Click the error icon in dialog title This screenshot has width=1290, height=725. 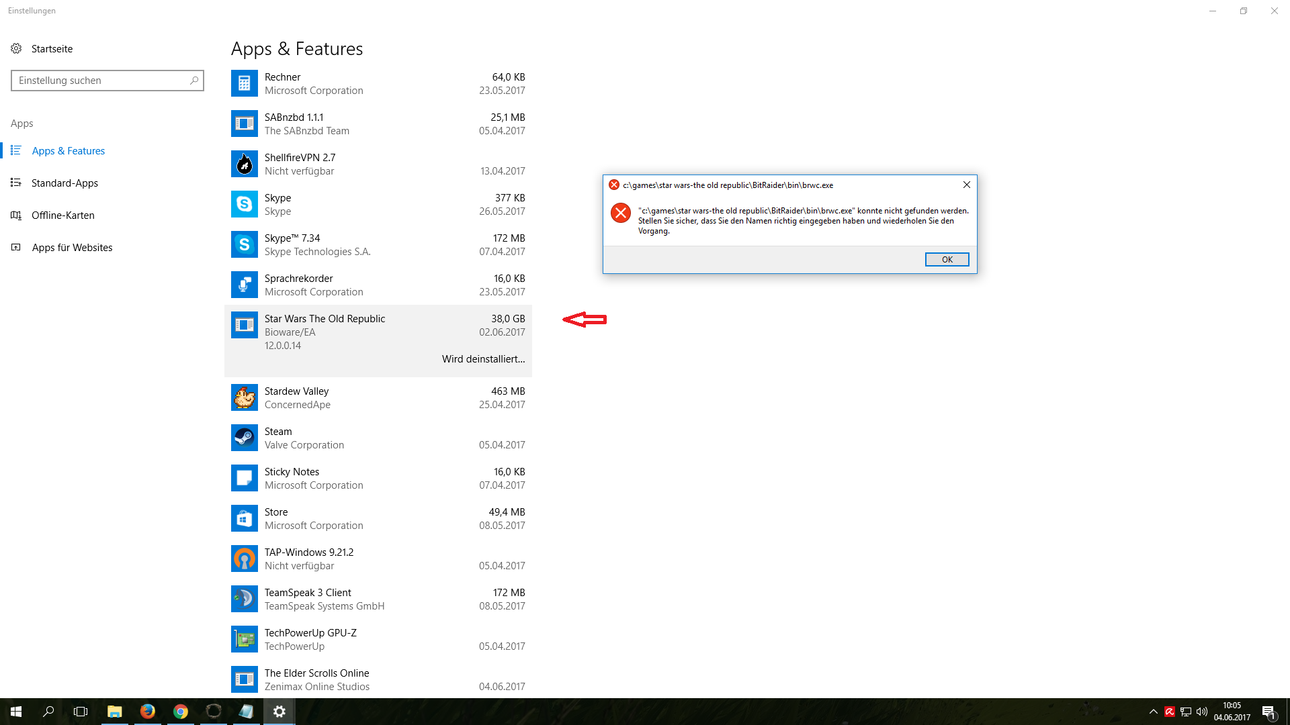click(x=614, y=185)
